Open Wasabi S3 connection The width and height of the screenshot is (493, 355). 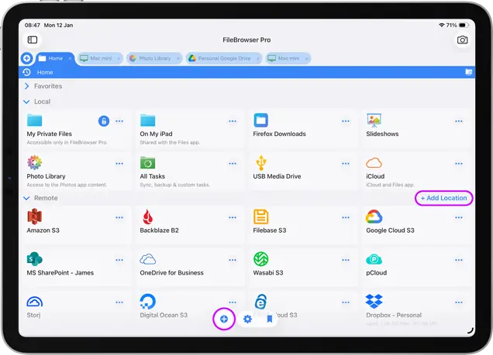tap(302, 267)
